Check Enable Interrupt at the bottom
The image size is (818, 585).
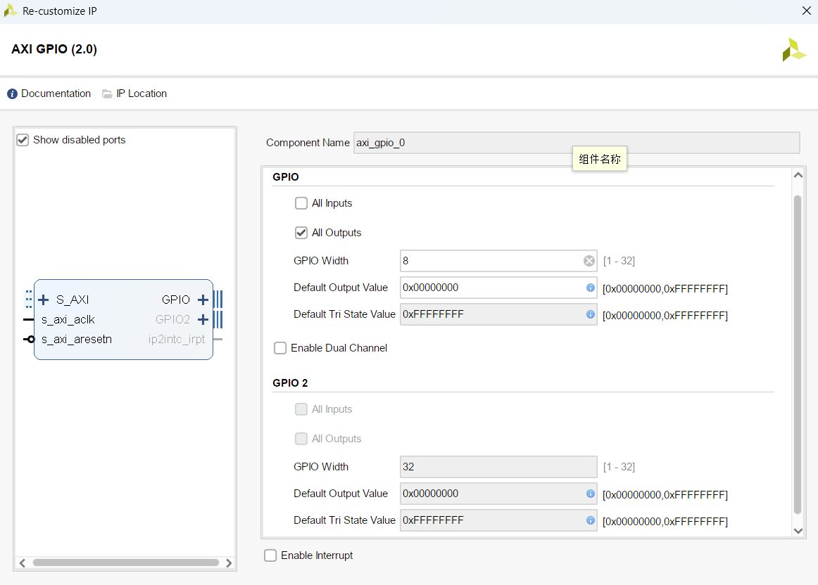click(x=270, y=555)
